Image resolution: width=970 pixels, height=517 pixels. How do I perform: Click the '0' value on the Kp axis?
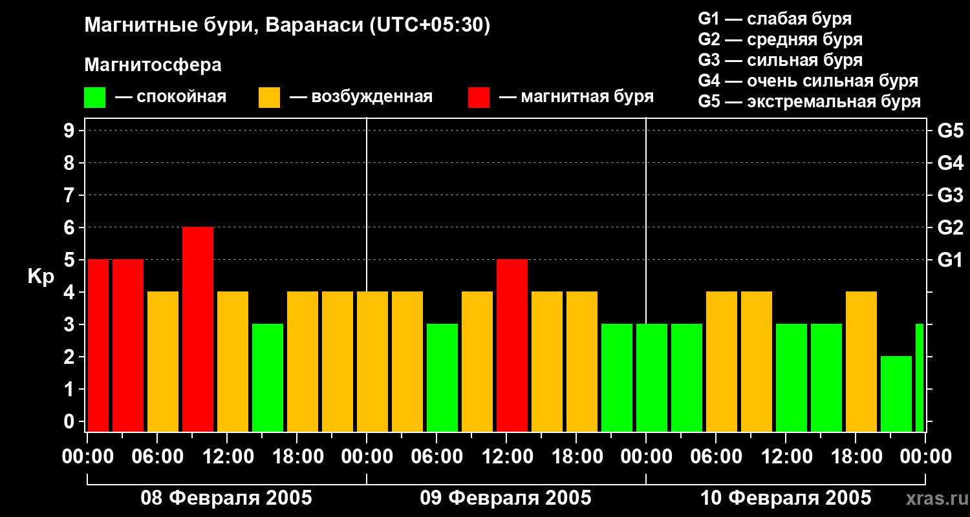(70, 421)
